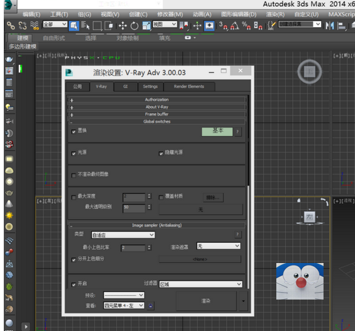
Task: Toggle the Angle Snap icon
Action: click(235, 26)
